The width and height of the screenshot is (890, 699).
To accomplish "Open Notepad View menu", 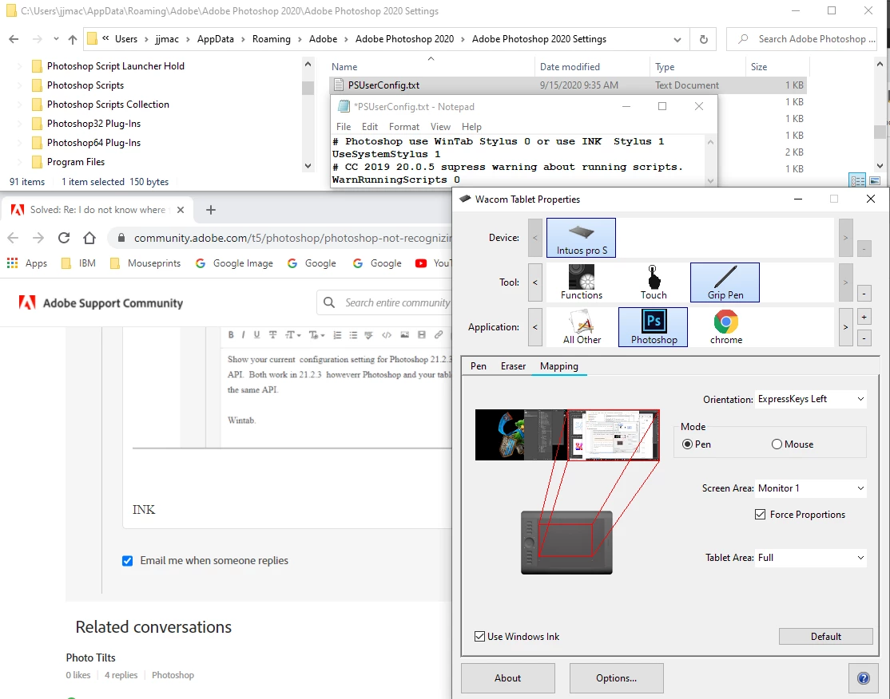I will tap(440, 127).
